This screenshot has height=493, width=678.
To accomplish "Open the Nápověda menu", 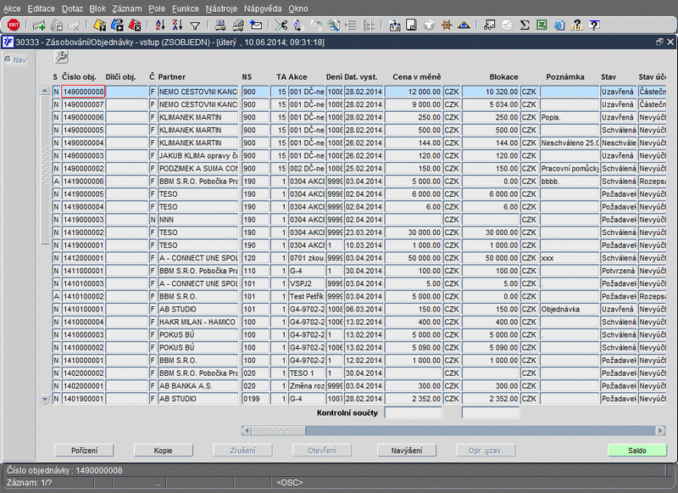I will [263, 8].
